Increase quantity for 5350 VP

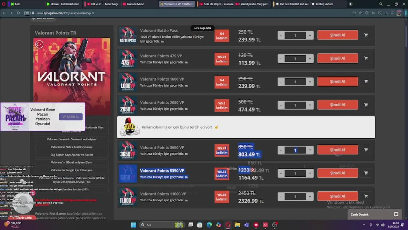tap(310, 173)
